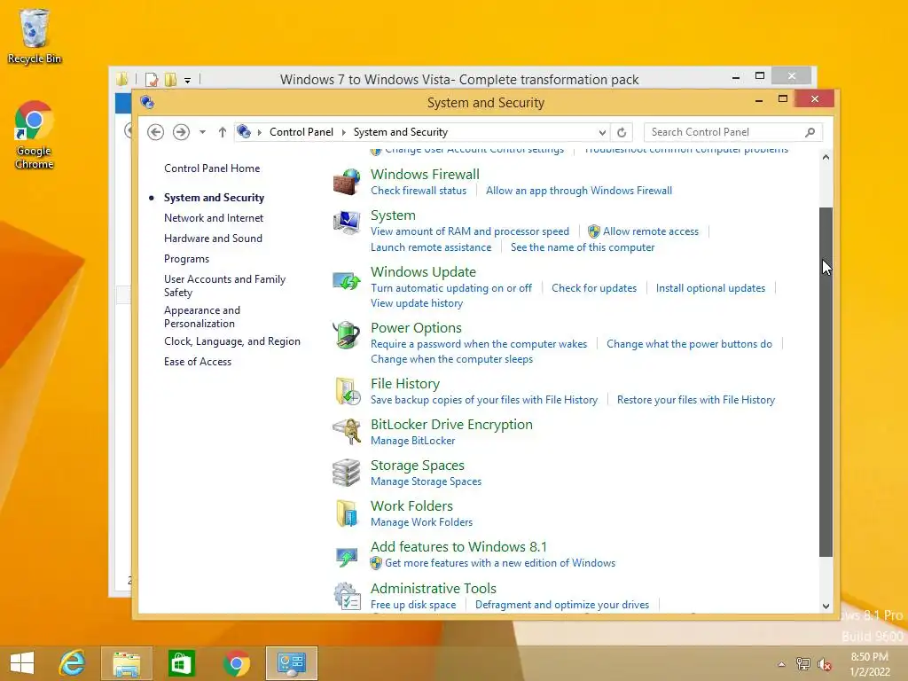Click Allow an app through Windows Firewall
Viewport: 908px width, 681px height.
click(x=579, y=191)
